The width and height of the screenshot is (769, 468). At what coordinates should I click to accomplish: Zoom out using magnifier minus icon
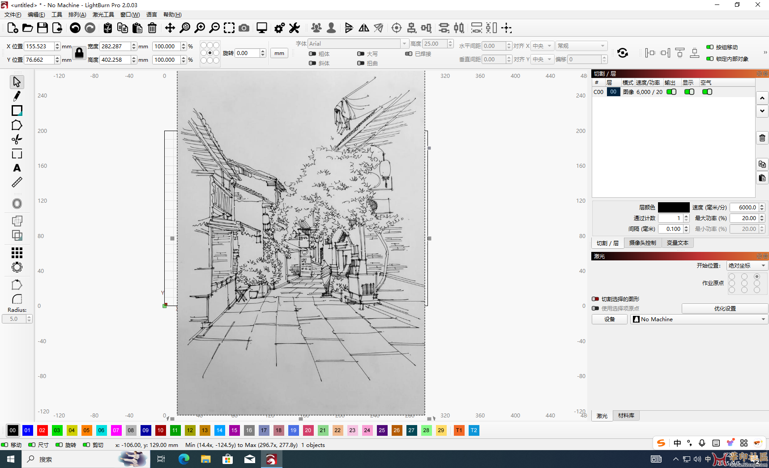click(x=214, y=28)
